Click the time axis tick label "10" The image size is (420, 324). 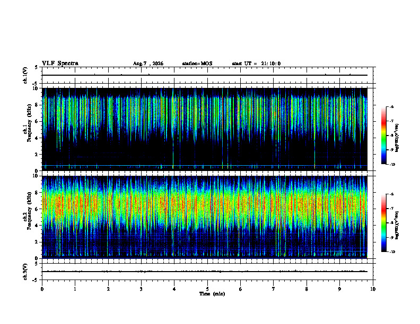[x=373, y=289]
